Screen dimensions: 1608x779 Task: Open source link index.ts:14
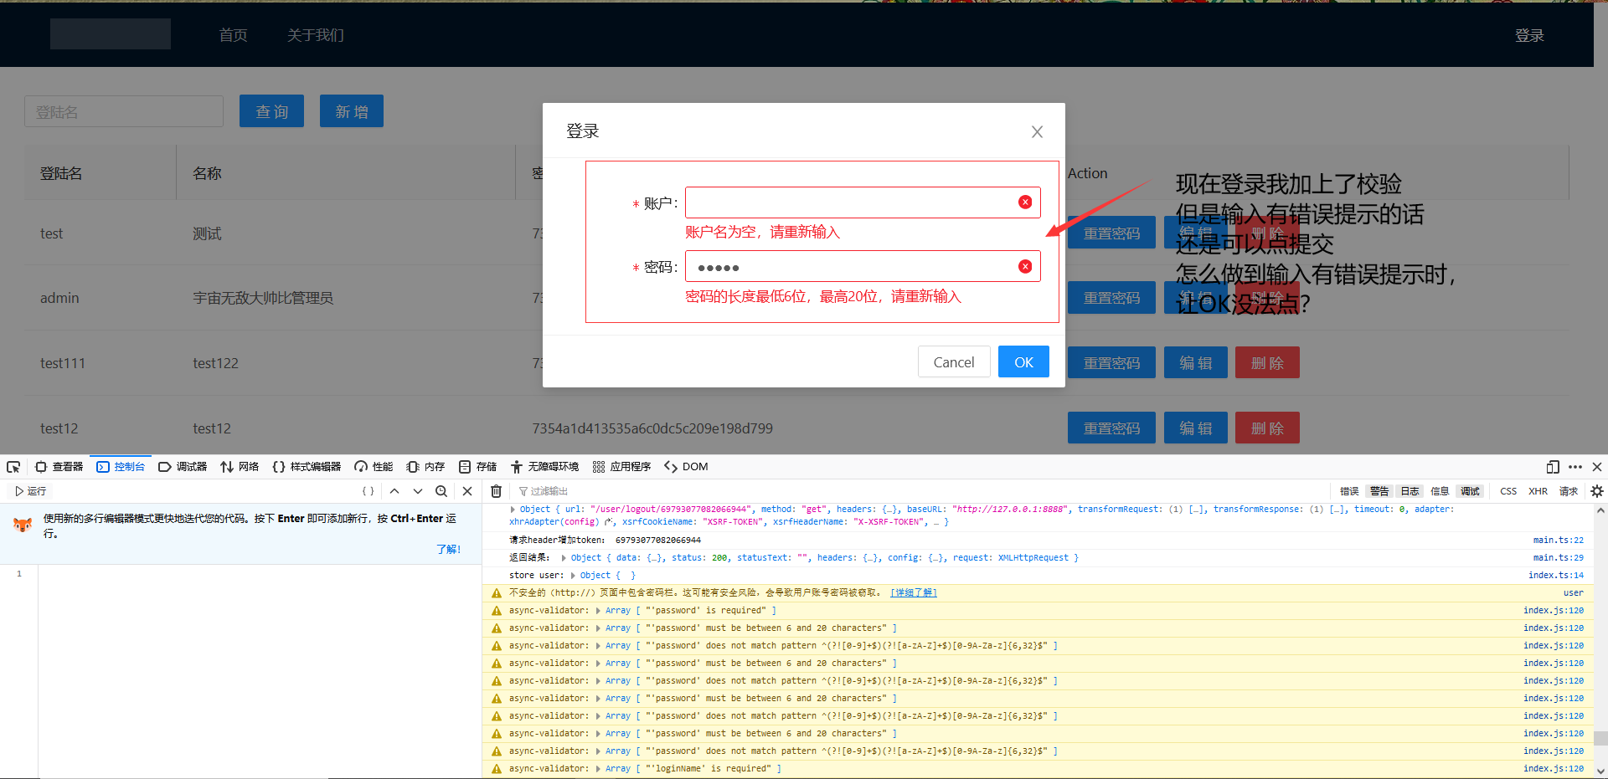[x=1555, y=576]
